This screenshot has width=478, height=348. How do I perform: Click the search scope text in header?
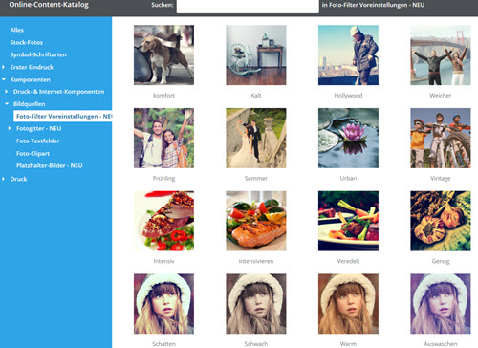pyautogui.click(x=373, y=5)
